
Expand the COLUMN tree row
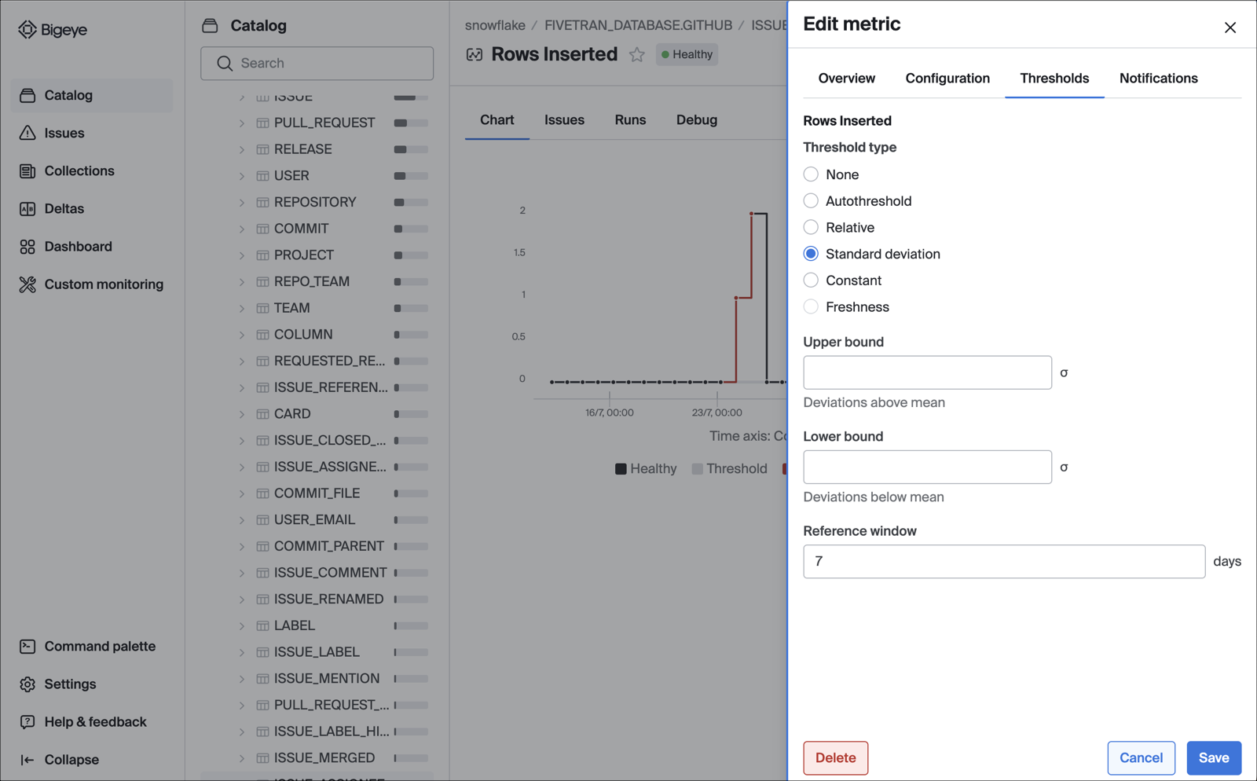point(242,335)
